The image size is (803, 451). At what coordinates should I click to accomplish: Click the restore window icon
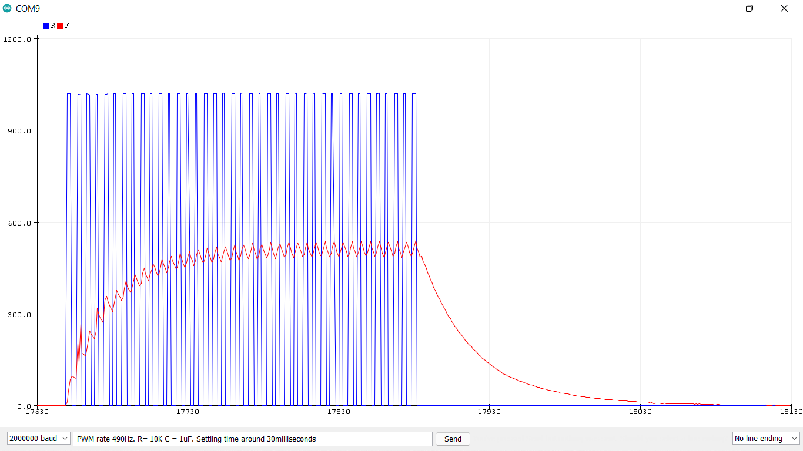[x=749, y=8]
